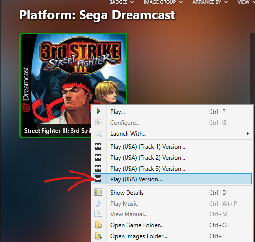Open the IMAGE GROUP dropdown

[163, 2]
